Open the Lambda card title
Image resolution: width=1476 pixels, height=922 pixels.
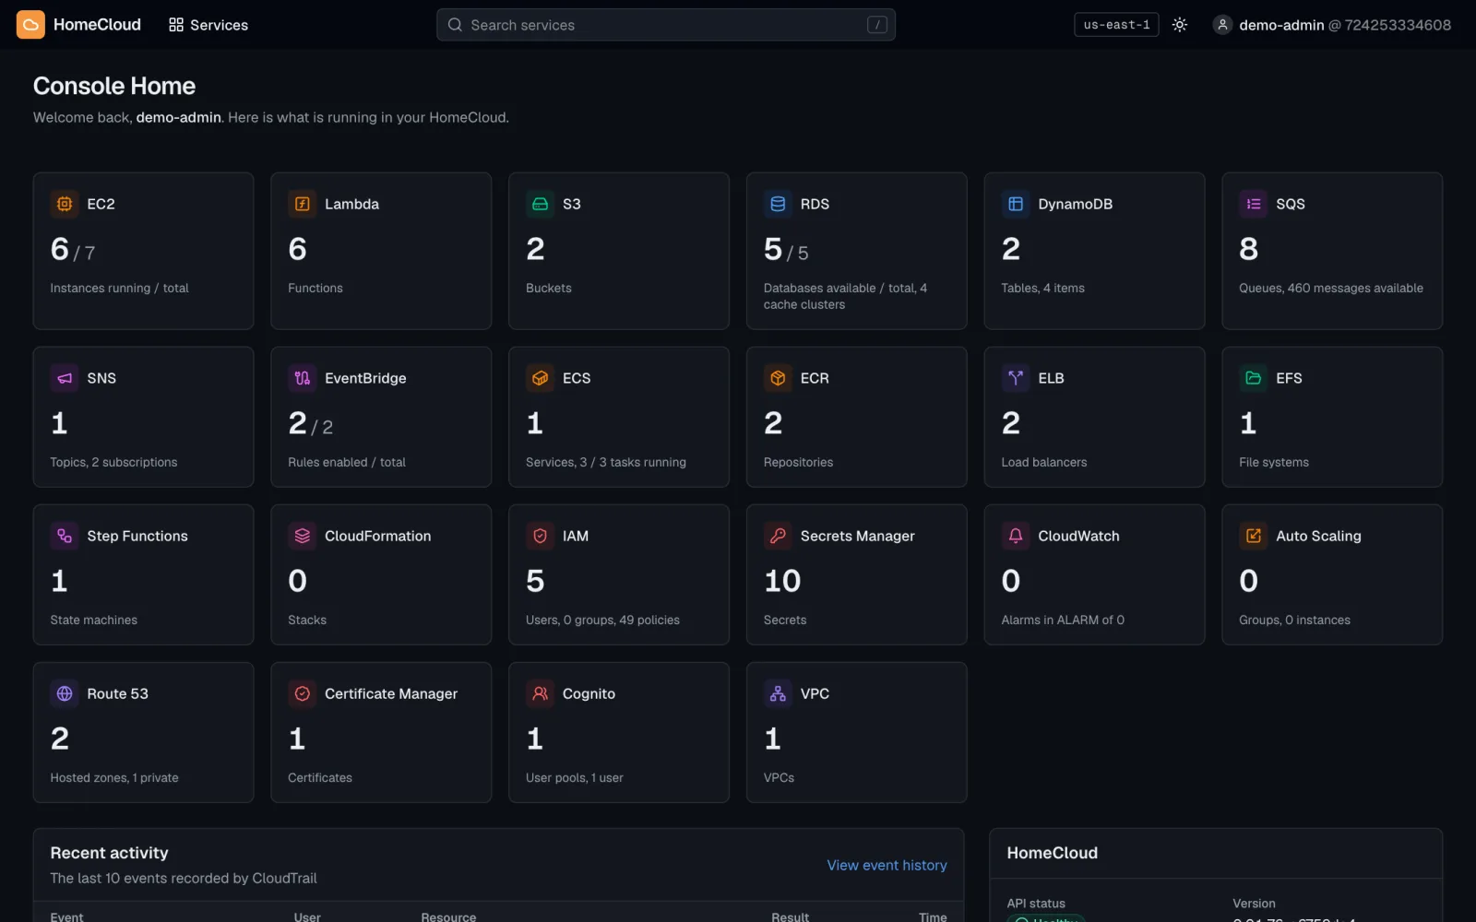[x=351, y=204]
